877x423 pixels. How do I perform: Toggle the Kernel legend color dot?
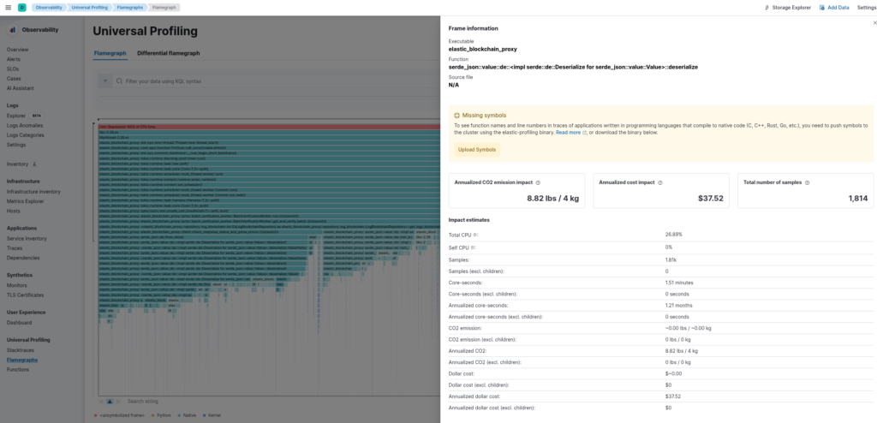click(206, 415)
